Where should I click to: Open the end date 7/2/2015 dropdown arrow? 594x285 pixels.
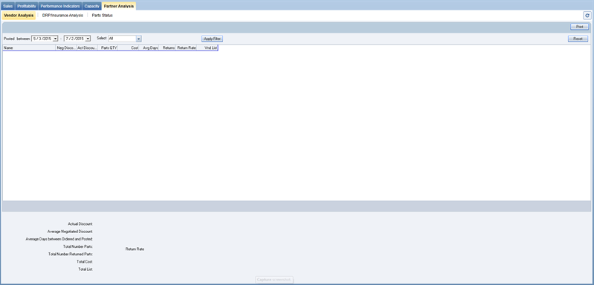click(x=88, y=39)
